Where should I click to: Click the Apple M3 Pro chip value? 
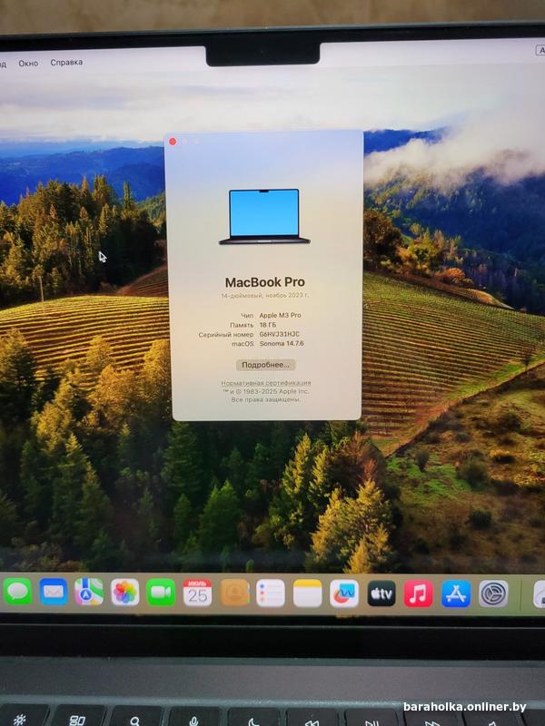pyautogui.click(x=280, y=315)
